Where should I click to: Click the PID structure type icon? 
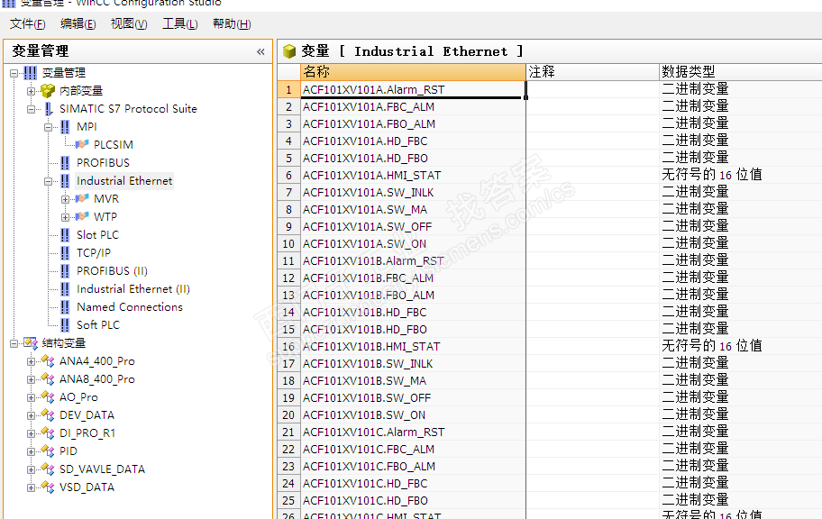48,451
